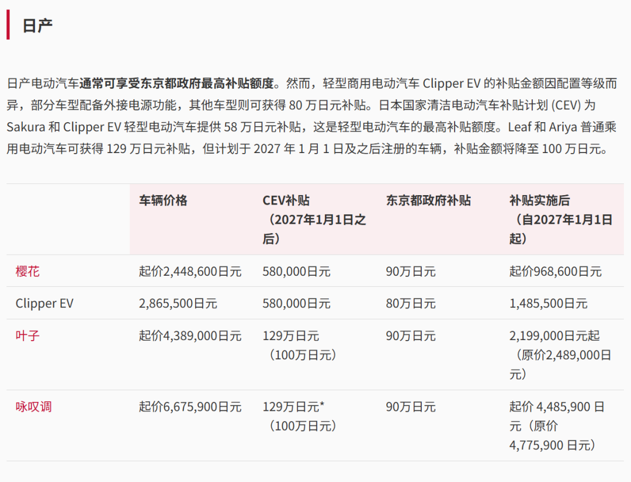Click the 日产 section heading
The width and height of the screenshot is (631, 482).
click(x=37, y=26)
